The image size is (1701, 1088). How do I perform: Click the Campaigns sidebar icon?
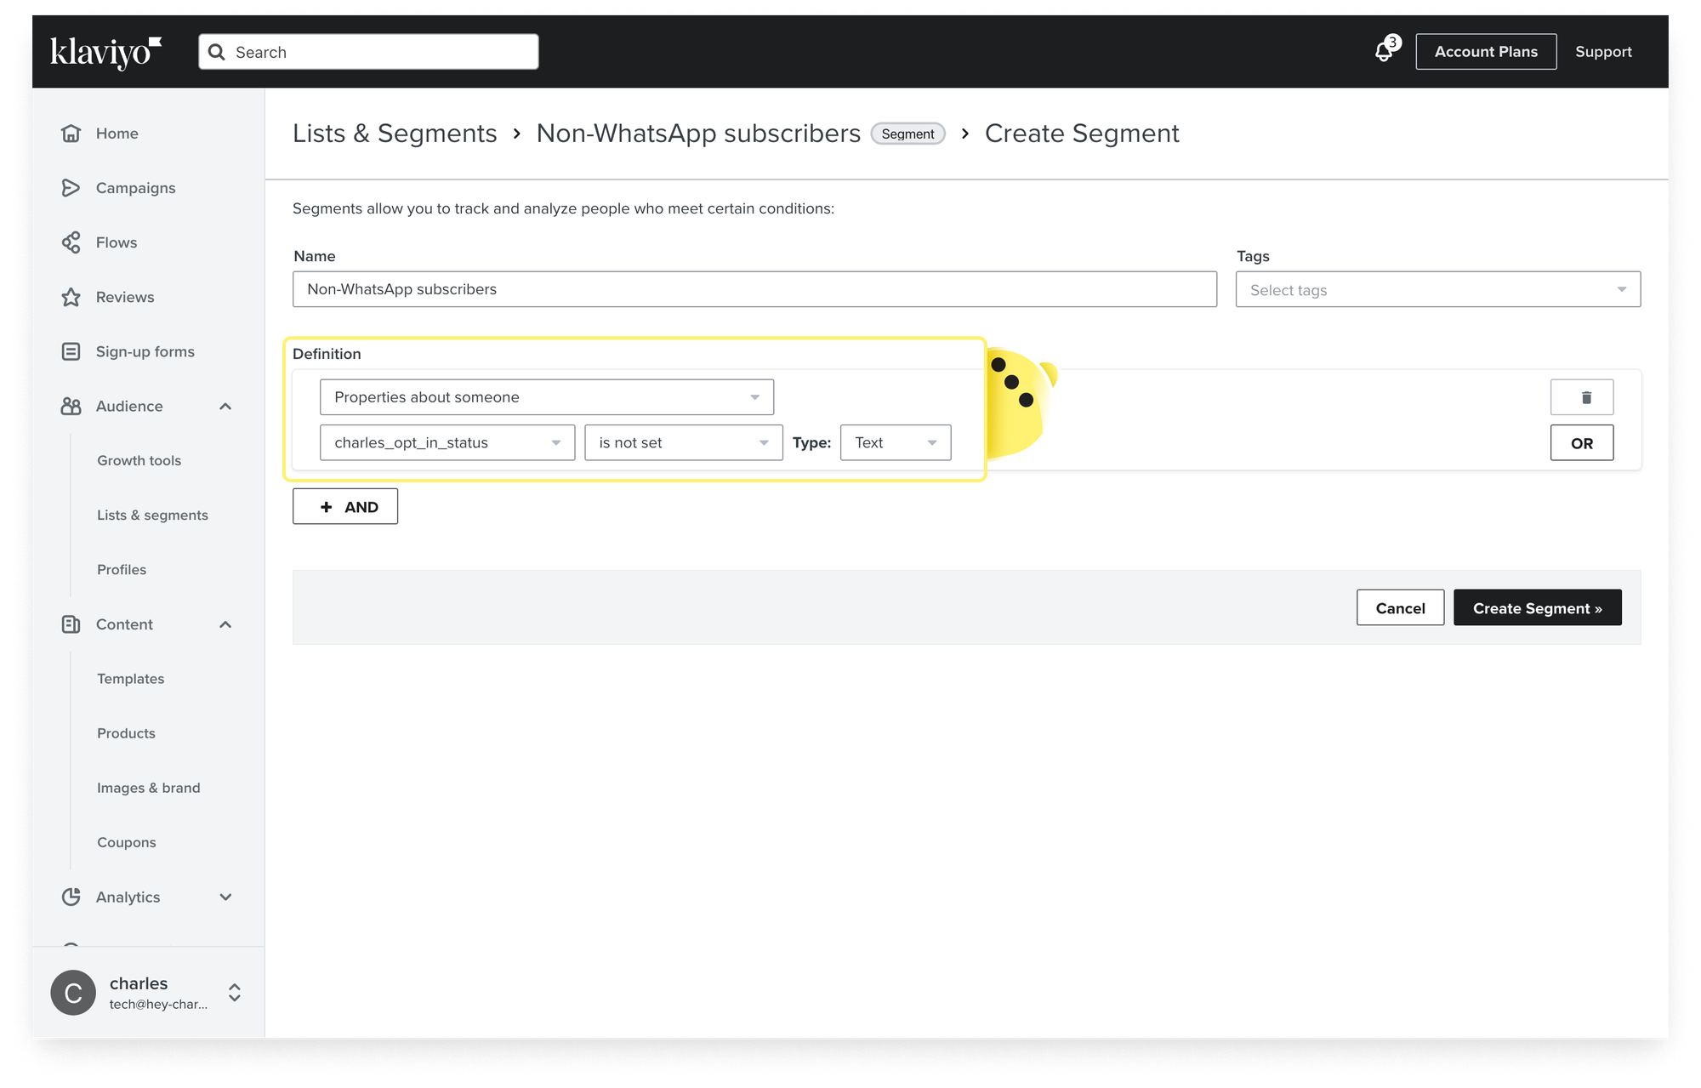click(72, 187)
